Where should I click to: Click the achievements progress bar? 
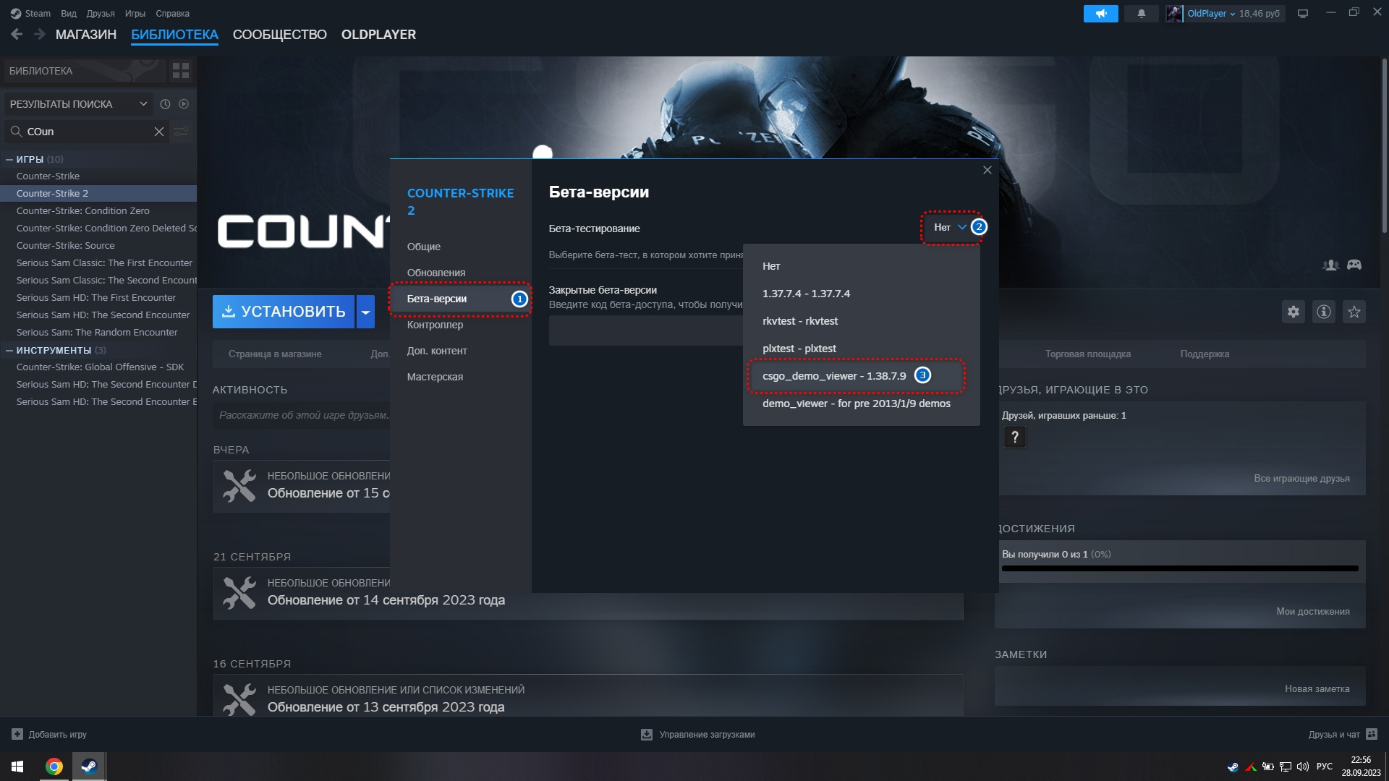point(1180,569)
